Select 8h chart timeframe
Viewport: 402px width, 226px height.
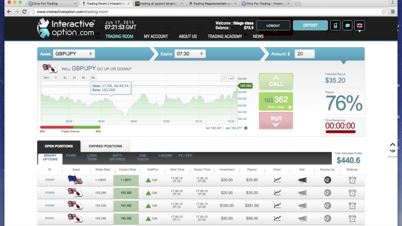(x=83, y=78)
